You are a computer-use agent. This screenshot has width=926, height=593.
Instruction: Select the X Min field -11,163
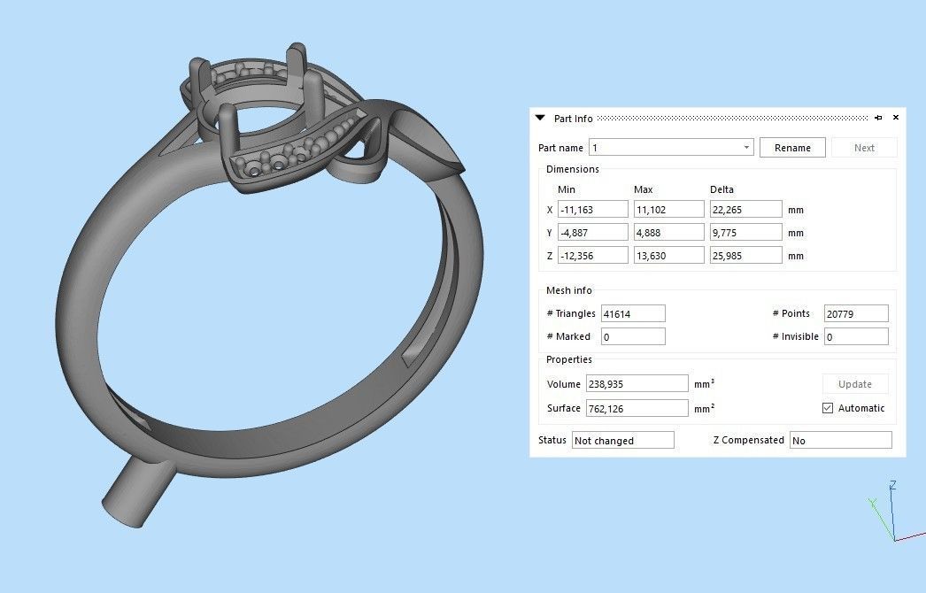[x=593, y=209]
